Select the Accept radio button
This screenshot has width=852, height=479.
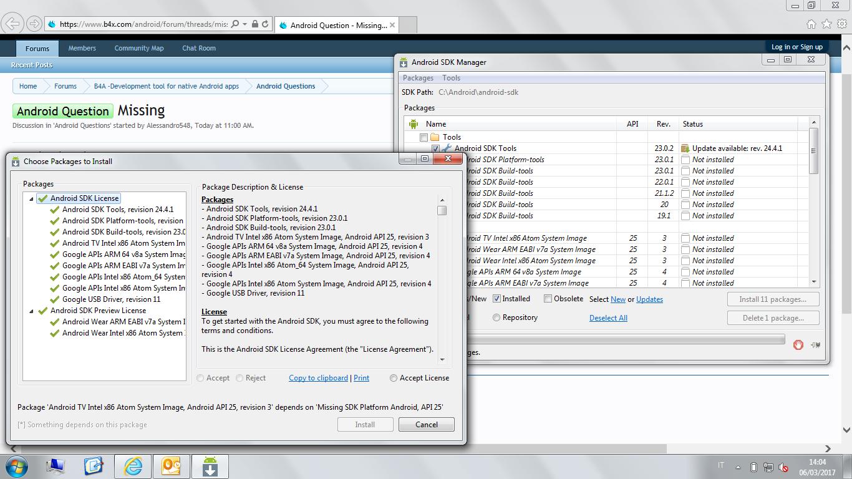(200, 378)
